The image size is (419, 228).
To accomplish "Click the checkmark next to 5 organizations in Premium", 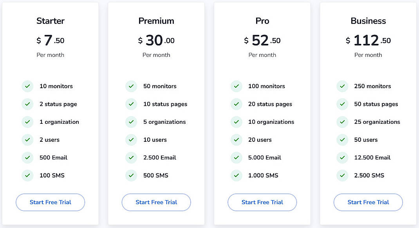I will (131, 122).
